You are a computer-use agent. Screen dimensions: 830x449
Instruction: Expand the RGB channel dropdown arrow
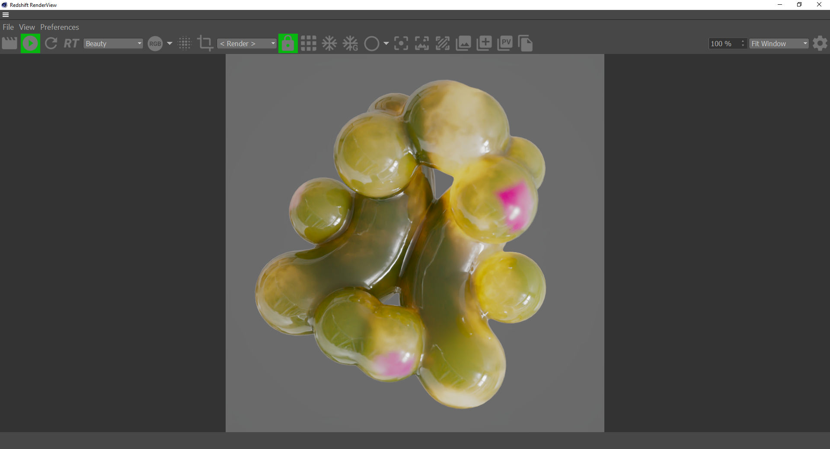[169, 44]
